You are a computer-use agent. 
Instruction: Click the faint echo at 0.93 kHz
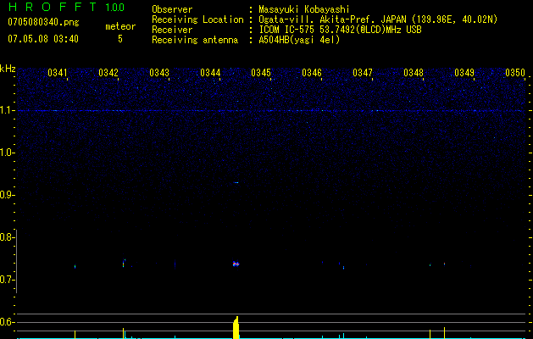(236, 182)
